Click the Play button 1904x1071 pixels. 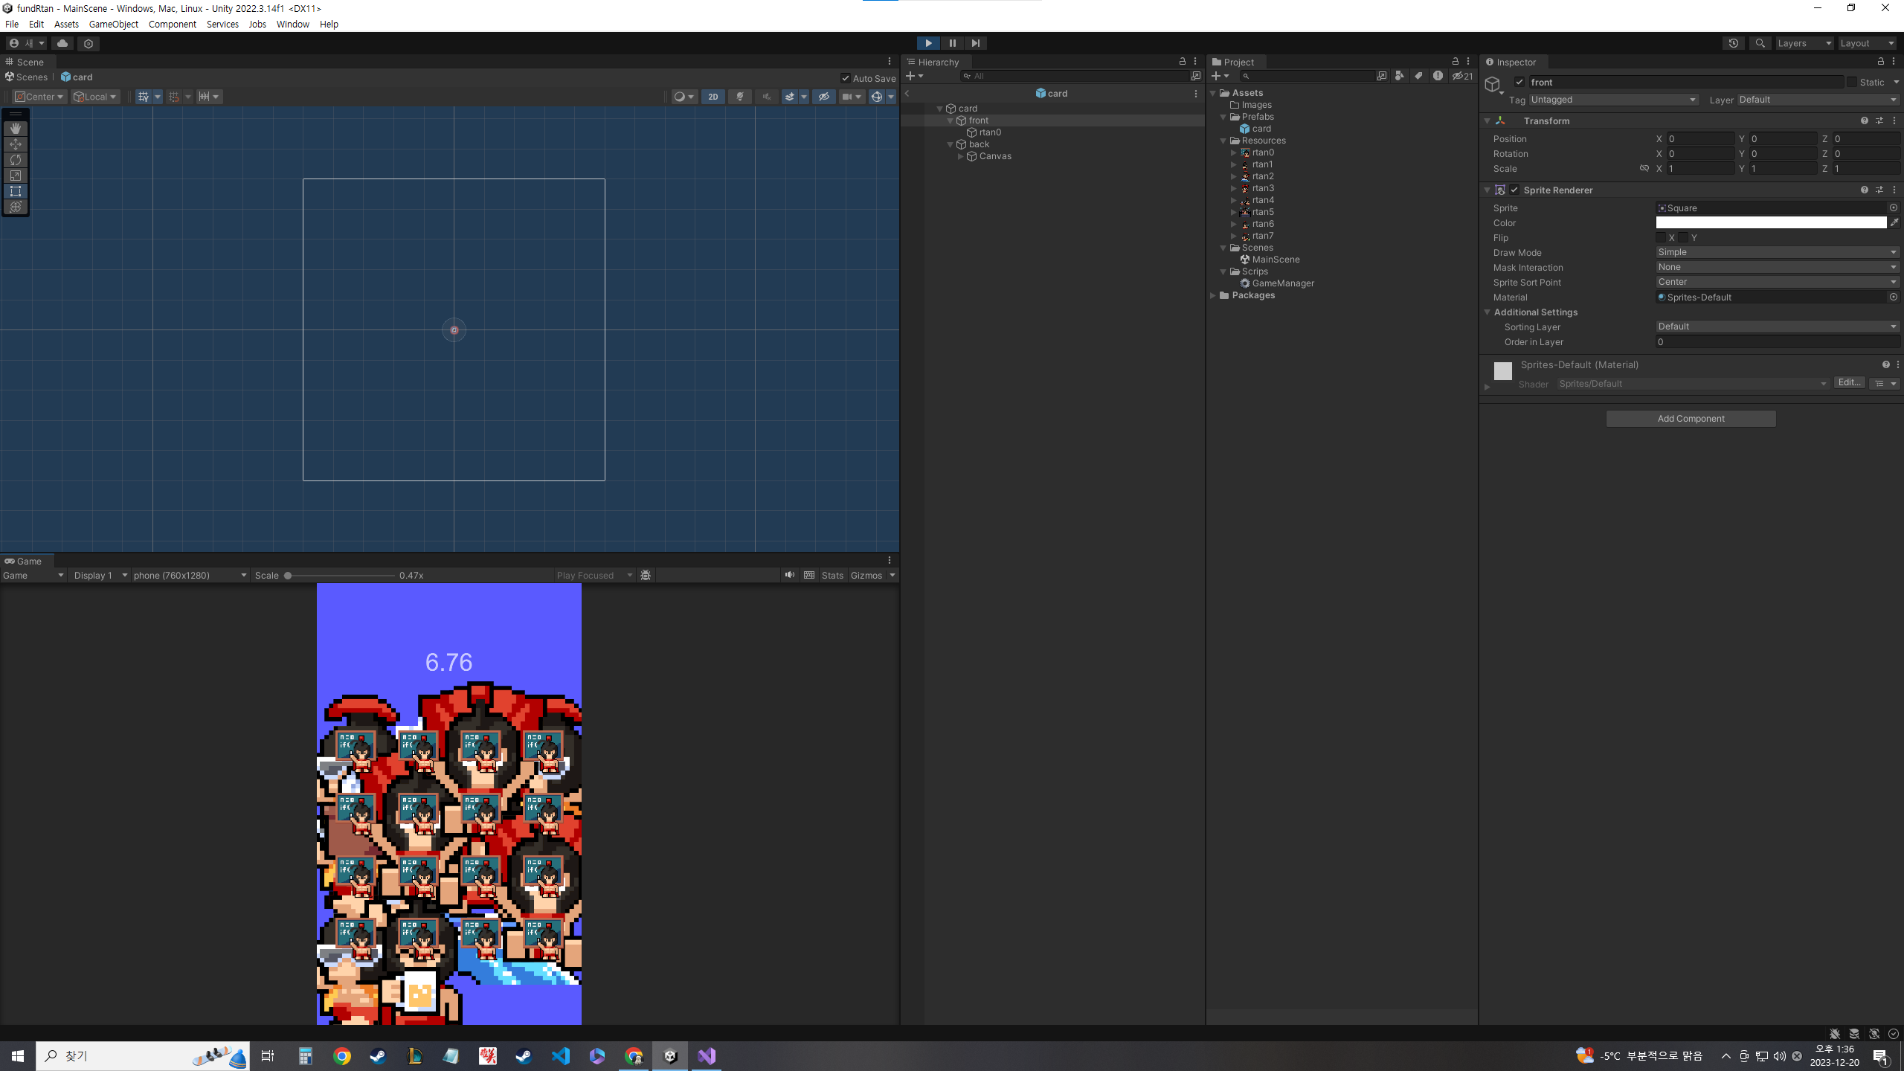point(928,43)
